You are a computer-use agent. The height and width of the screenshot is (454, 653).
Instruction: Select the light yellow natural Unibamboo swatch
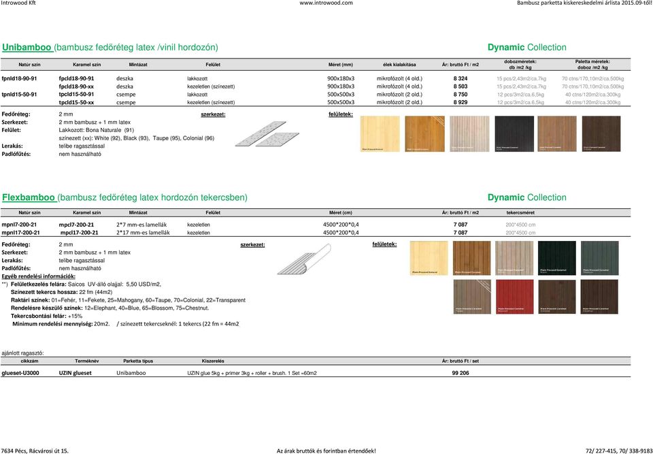tap(380, 134)
